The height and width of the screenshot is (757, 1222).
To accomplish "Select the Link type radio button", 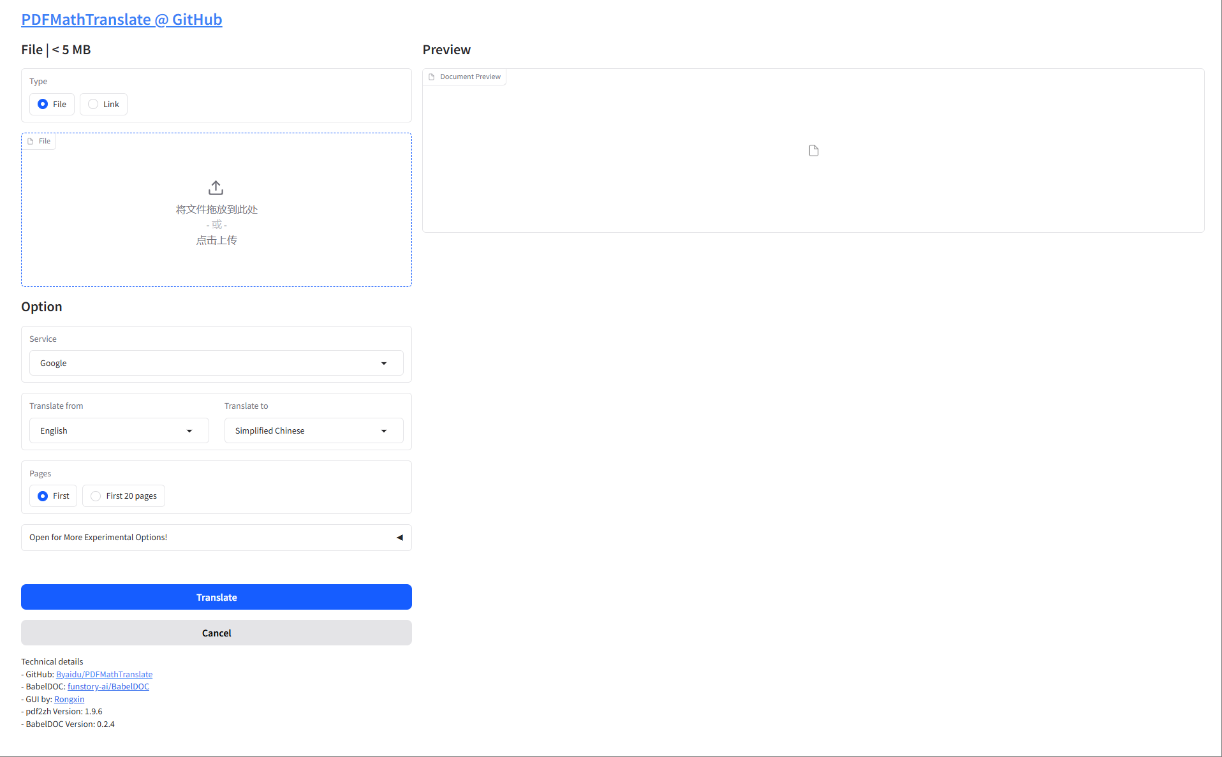I will point(93,104).
